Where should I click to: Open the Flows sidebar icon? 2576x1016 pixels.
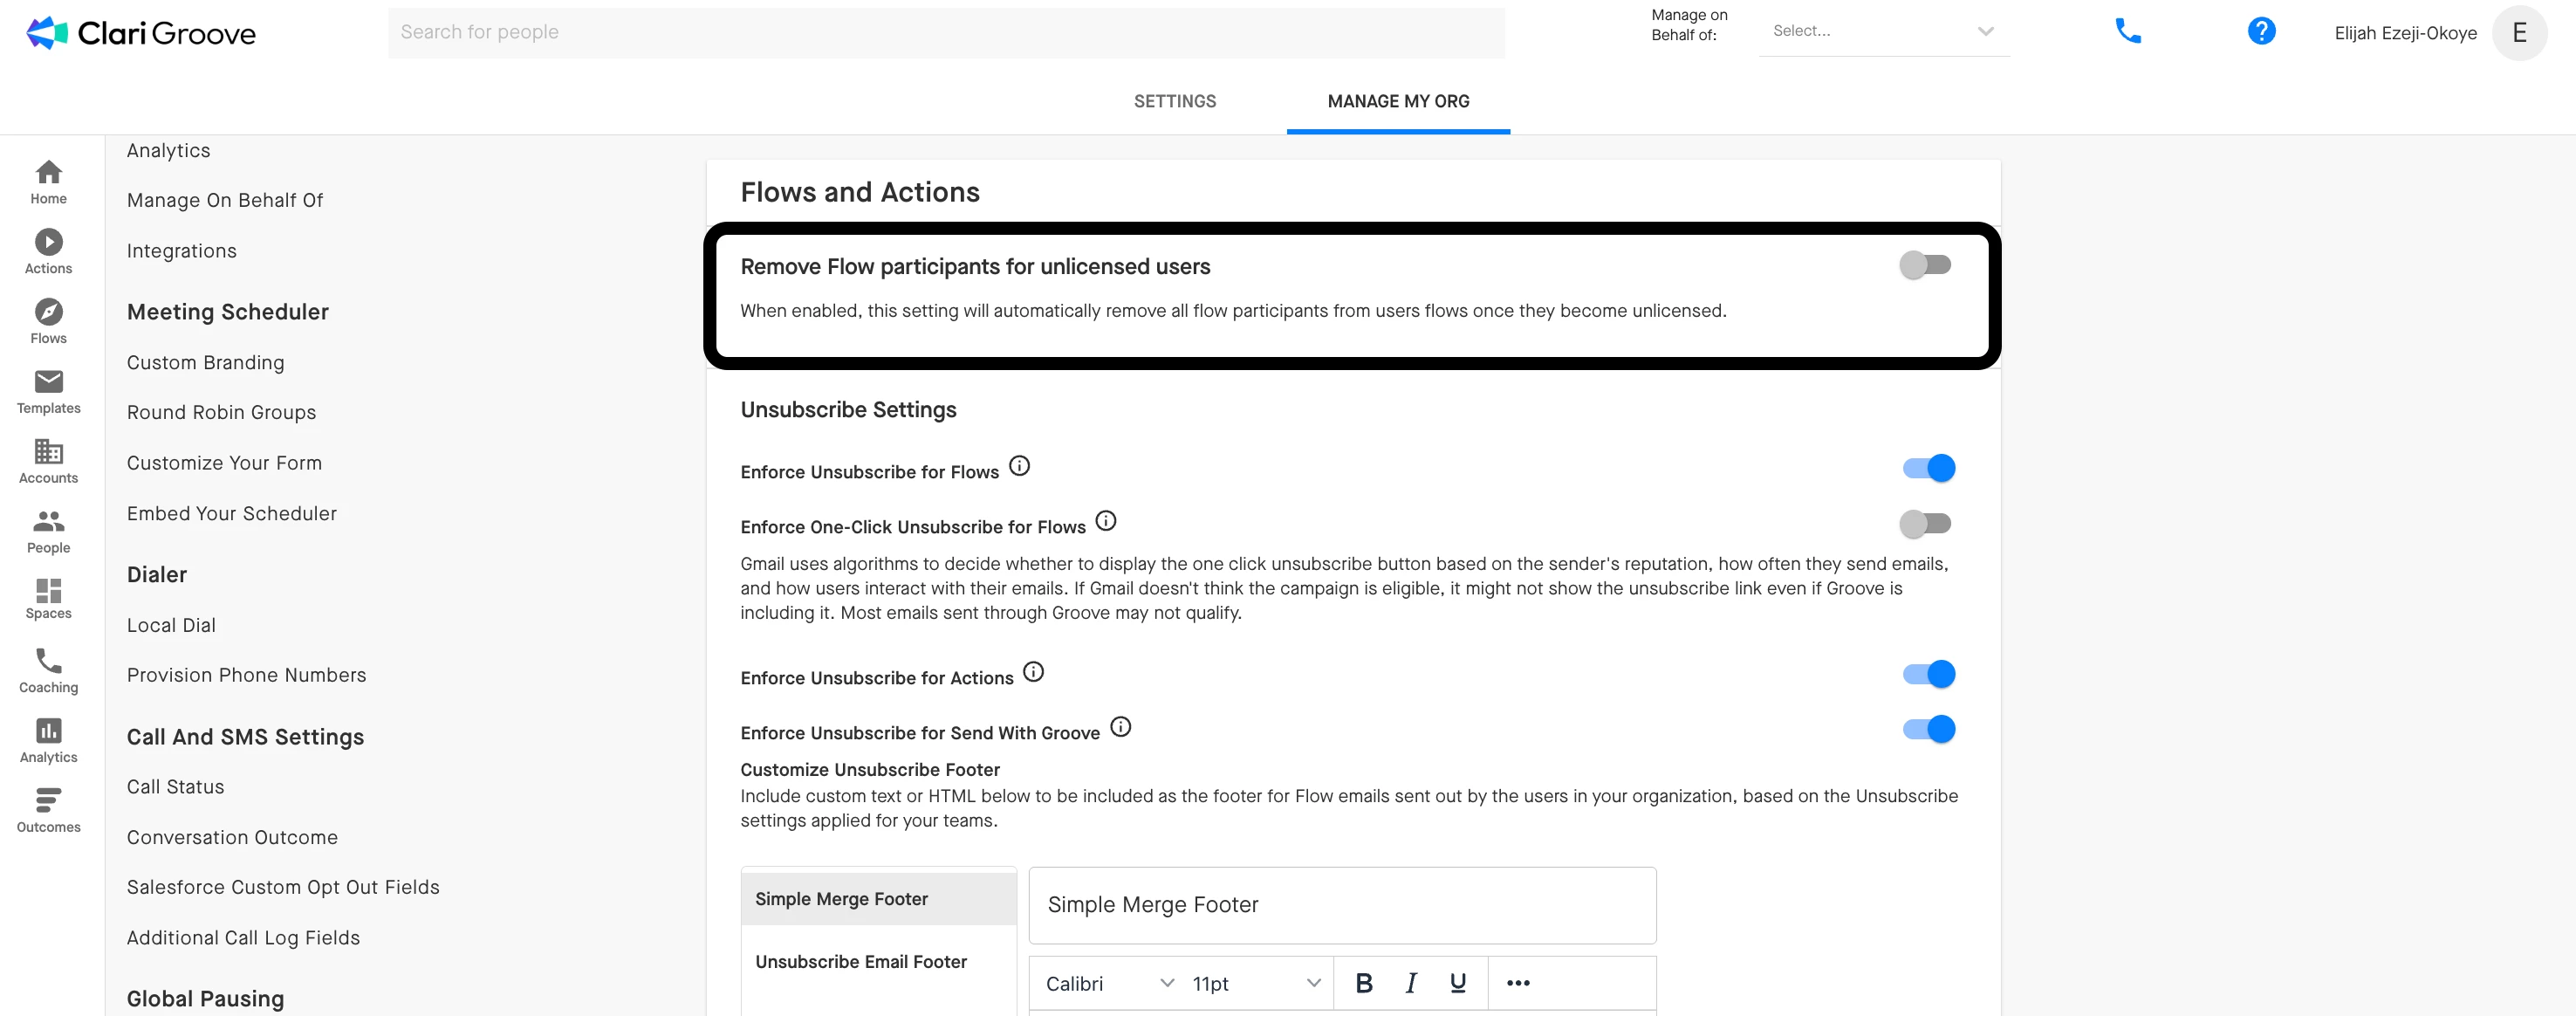tap(48, 313)
